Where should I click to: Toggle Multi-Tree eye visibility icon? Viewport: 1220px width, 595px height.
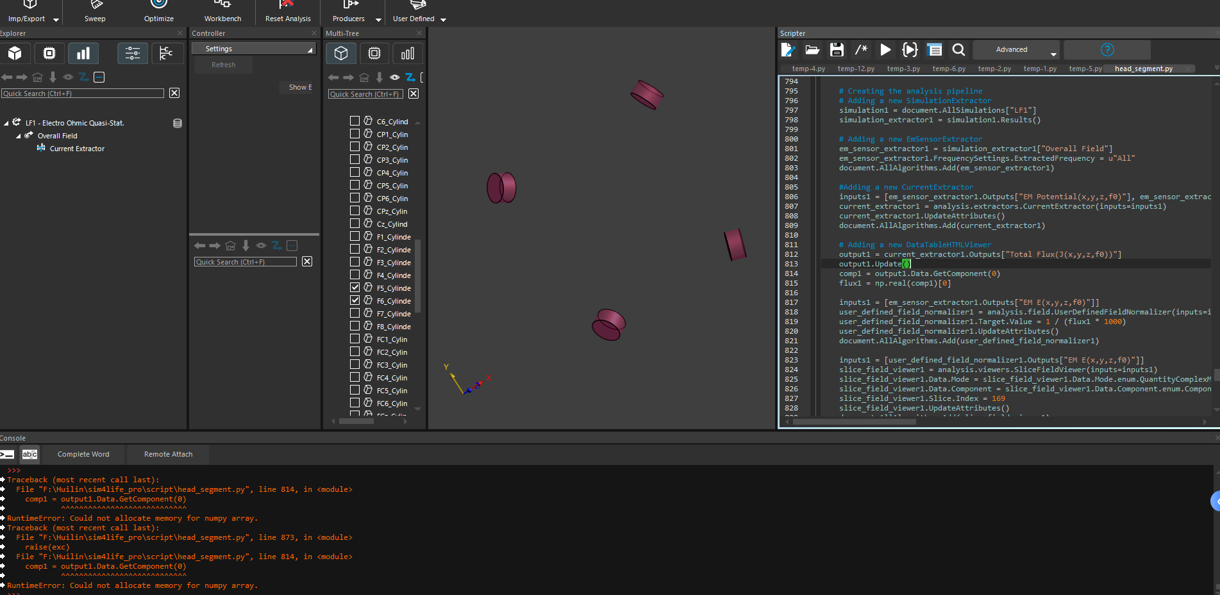[x=395, y=77]
